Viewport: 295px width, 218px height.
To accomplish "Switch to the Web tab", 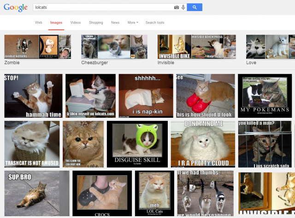I will point(39,23).
